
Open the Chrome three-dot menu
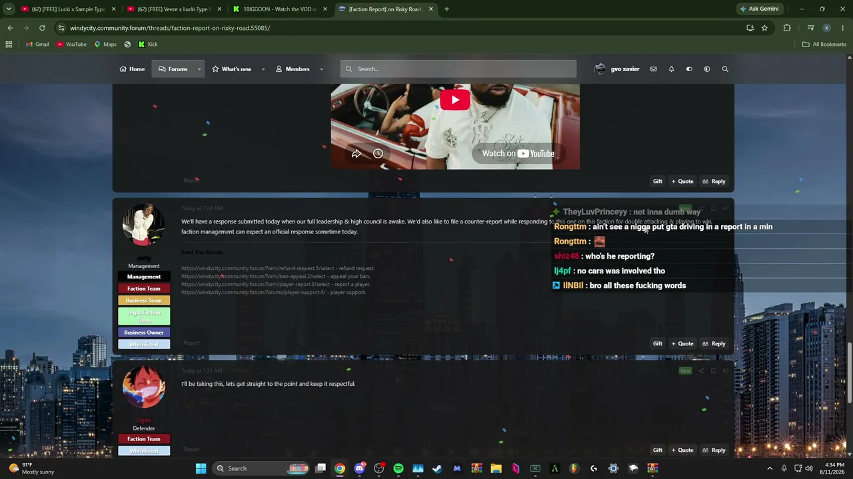click(x=843, y=28)
